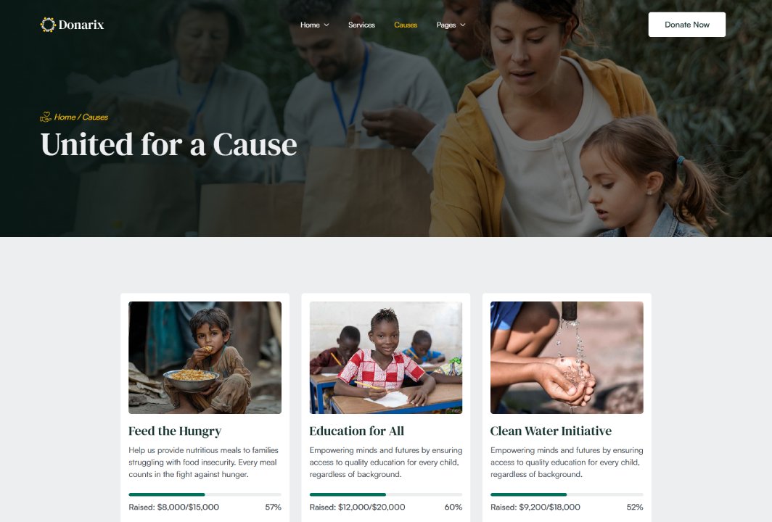Click the Clean Water Initiative progress bar
This screenshot has height=522, width=772.
pyautogui.click(x=567, y=494)
